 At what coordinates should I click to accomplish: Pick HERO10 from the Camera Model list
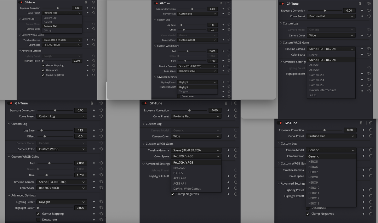(314, 188)
